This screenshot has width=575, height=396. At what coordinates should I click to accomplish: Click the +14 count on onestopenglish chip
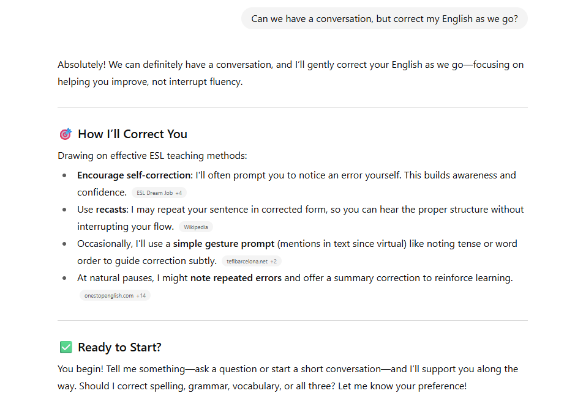tap(141, 296)
